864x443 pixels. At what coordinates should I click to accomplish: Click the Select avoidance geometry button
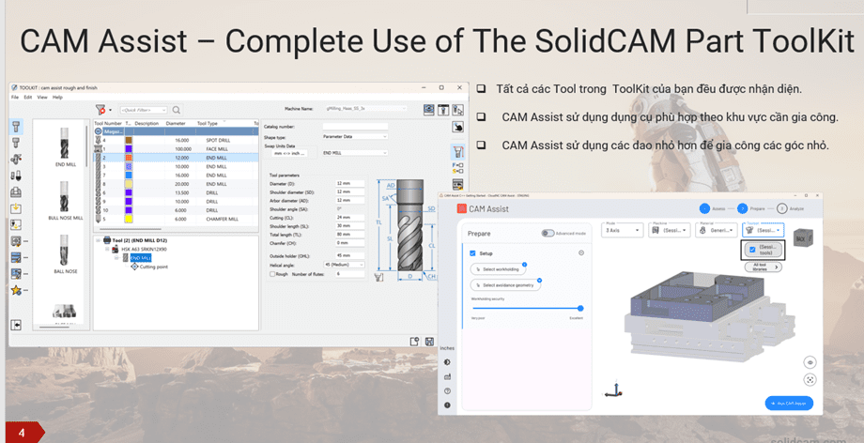505,285
